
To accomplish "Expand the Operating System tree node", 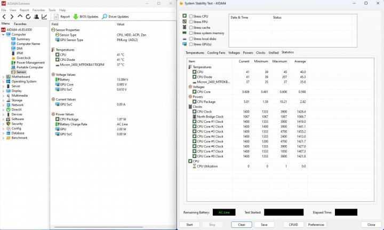I will [3, 82].
